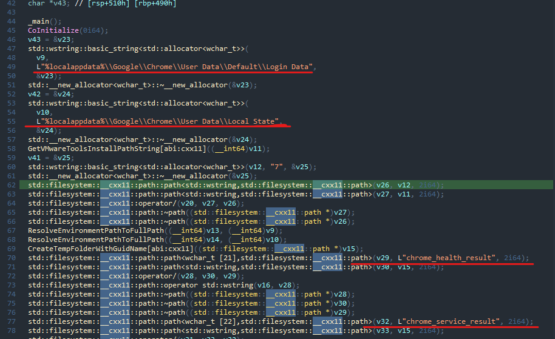Click path constructor with v30 on line 71

click(236, 267)
